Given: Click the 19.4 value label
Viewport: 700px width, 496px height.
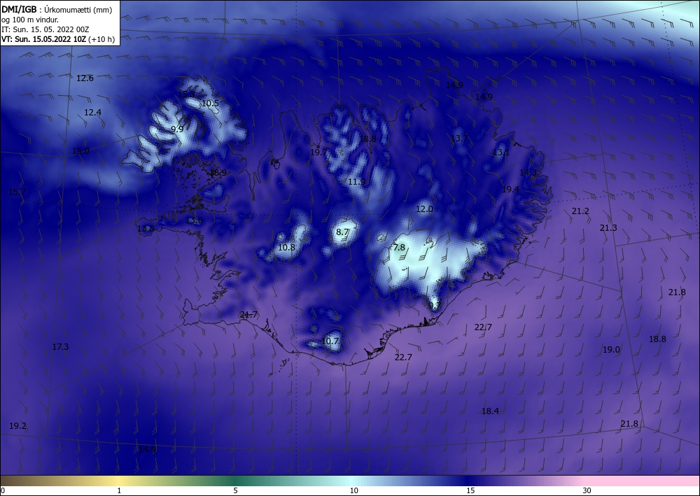Looking at the screenshot, I should [510, 190].
